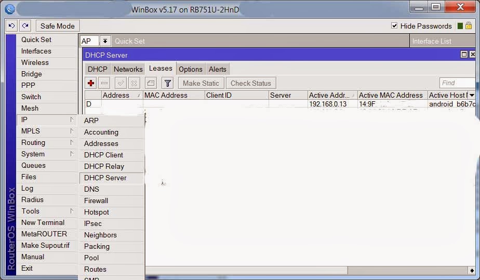480x280 pixels.
Task: Click the Make Static button
Action: pyautogui.click(x=201, y=83)
